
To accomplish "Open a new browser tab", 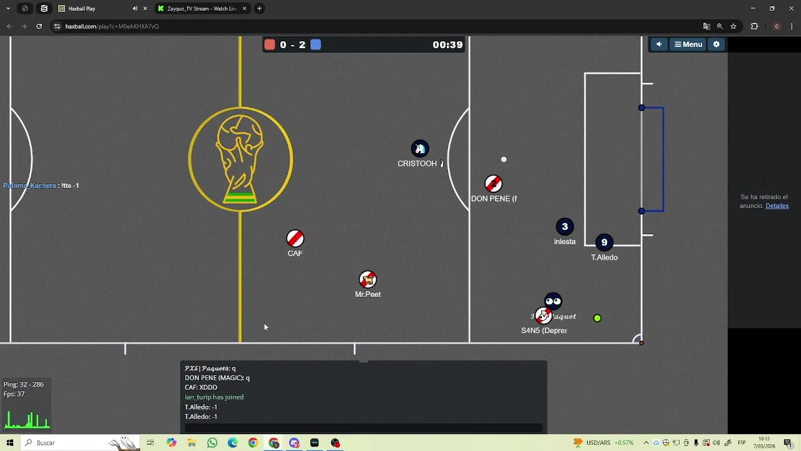I will coord(259,9).
